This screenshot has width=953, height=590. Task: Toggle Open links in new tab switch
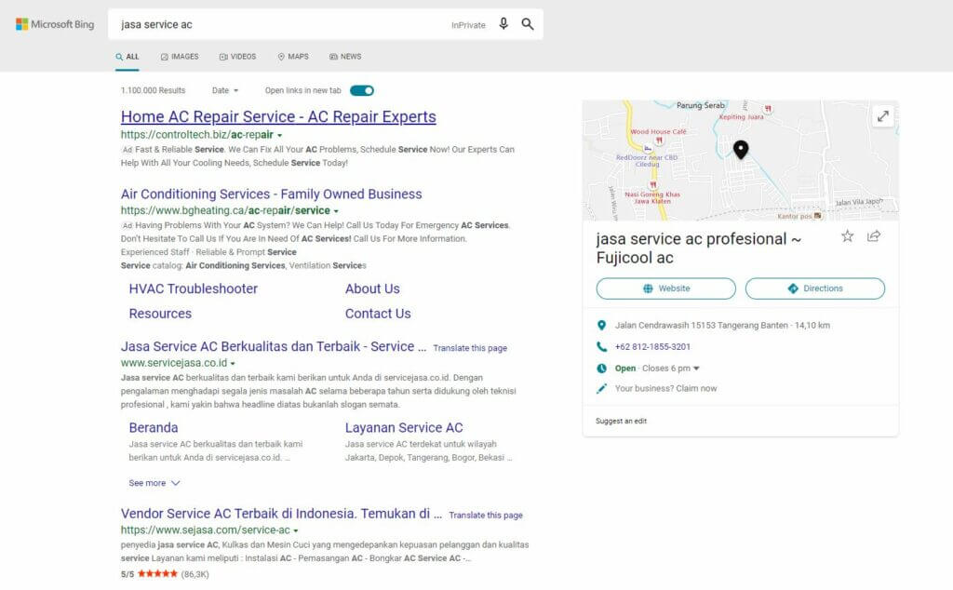[362, 90]
